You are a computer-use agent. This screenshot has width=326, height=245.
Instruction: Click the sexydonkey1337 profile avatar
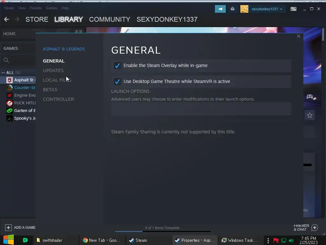(x=244, y=9)
